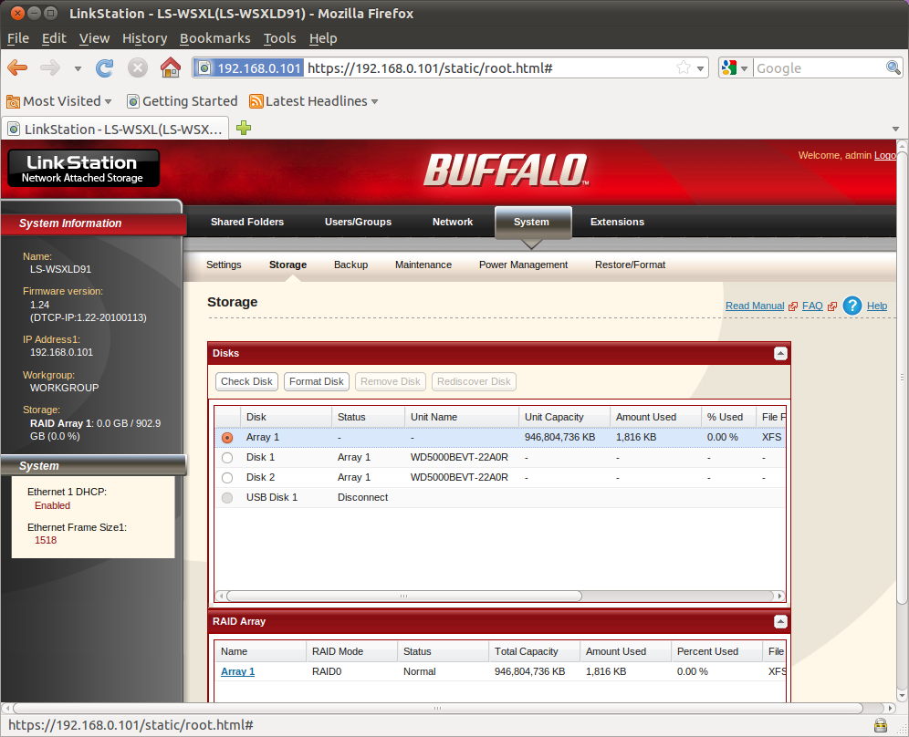Select the Array 1 radio button
The width and height of the screenshot is (909, 737).
click(227, 438)
